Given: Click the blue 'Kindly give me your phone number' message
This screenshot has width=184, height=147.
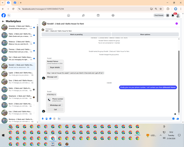Looking at the screenshot, I should click(x=148, y=87).
